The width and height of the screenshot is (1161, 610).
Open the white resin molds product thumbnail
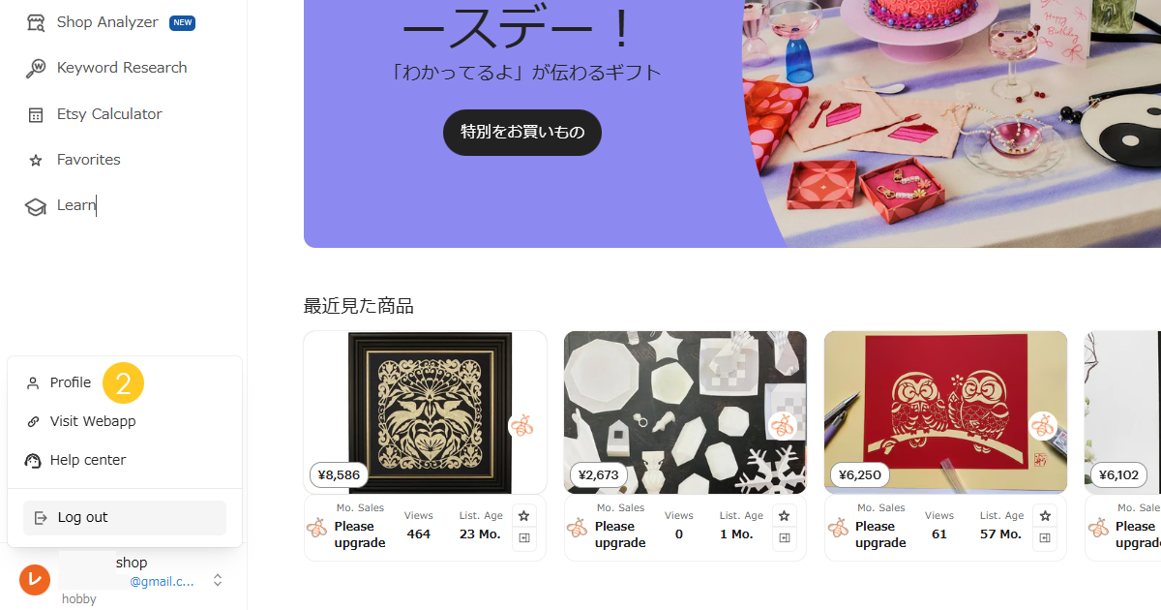685,412
